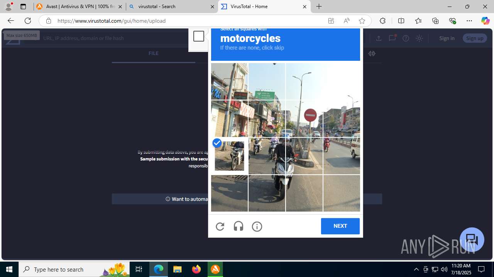Open Task View on the taskbar

139,269
